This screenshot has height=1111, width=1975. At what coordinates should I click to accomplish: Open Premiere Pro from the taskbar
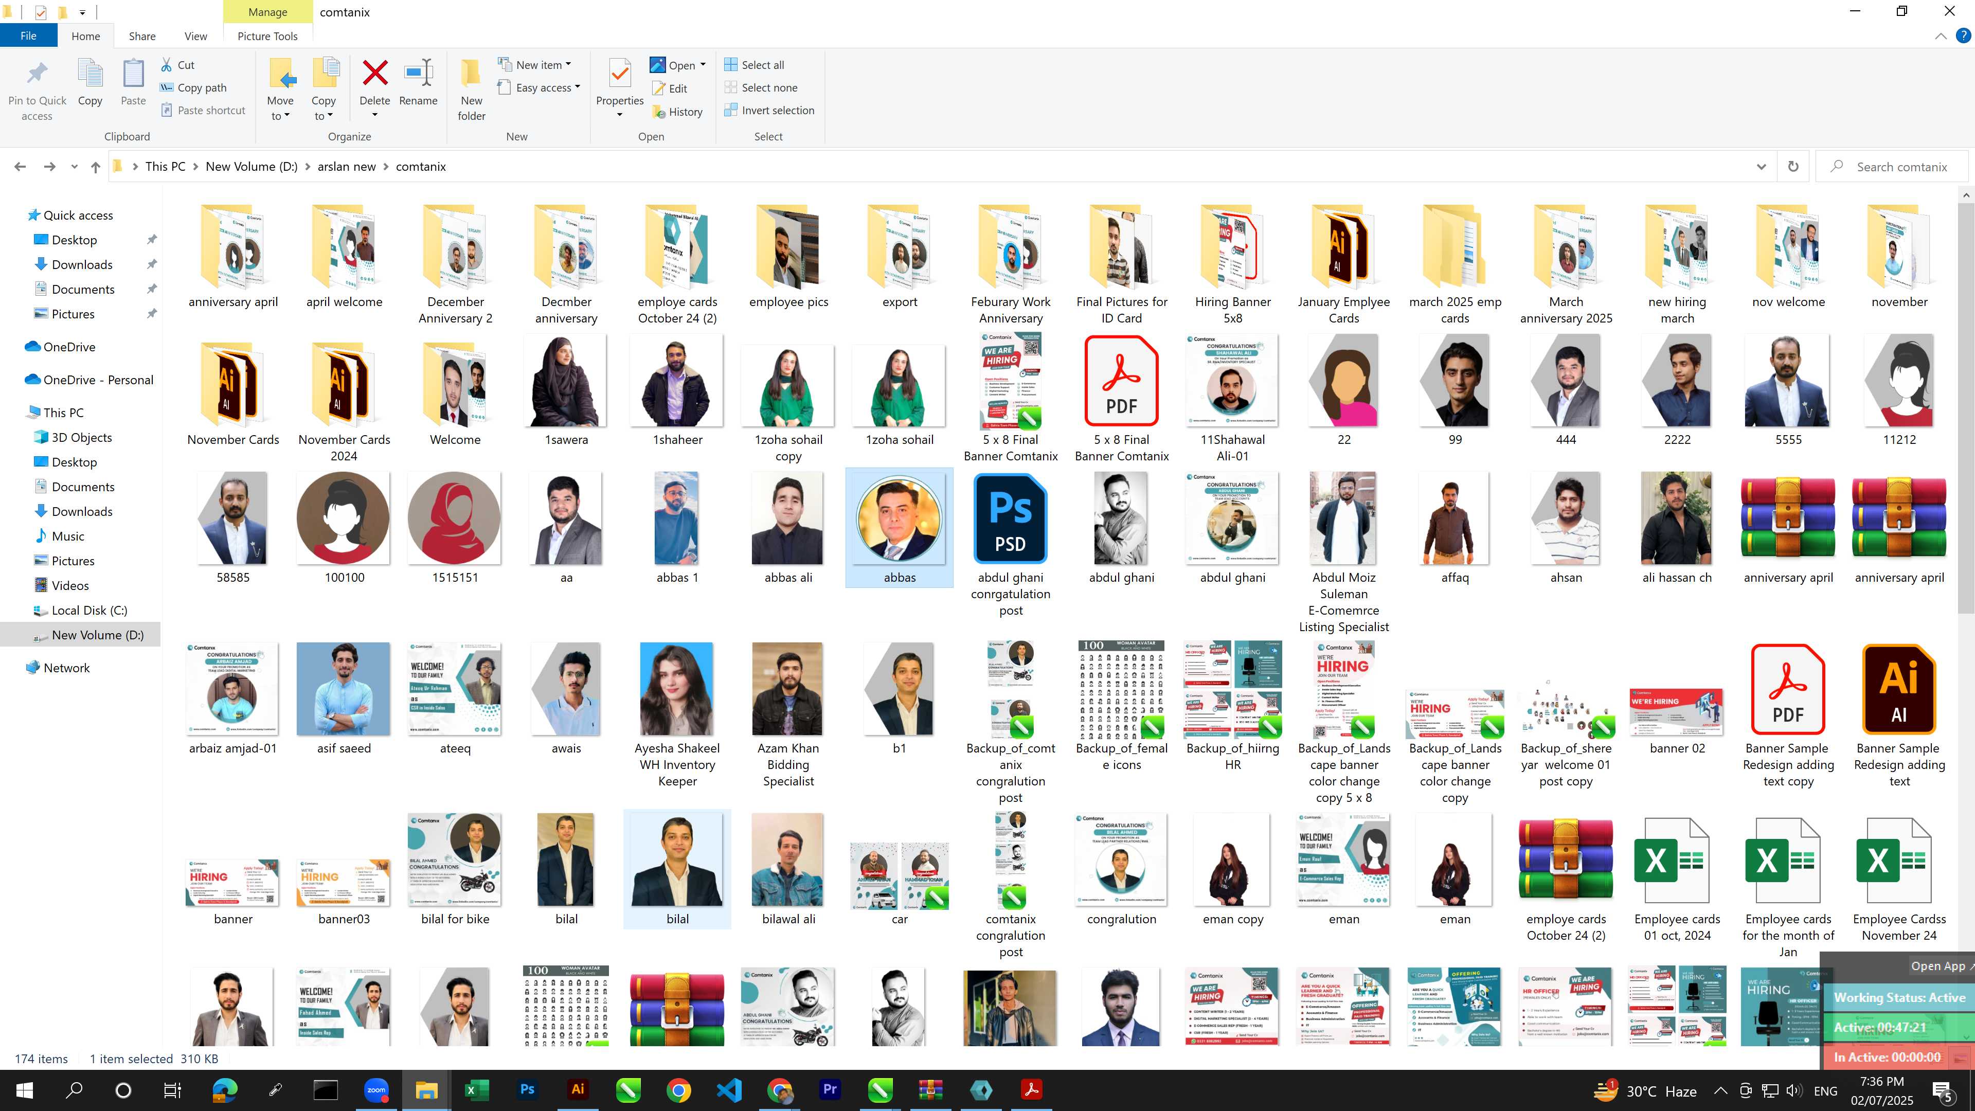click(x=830, y=1089)
